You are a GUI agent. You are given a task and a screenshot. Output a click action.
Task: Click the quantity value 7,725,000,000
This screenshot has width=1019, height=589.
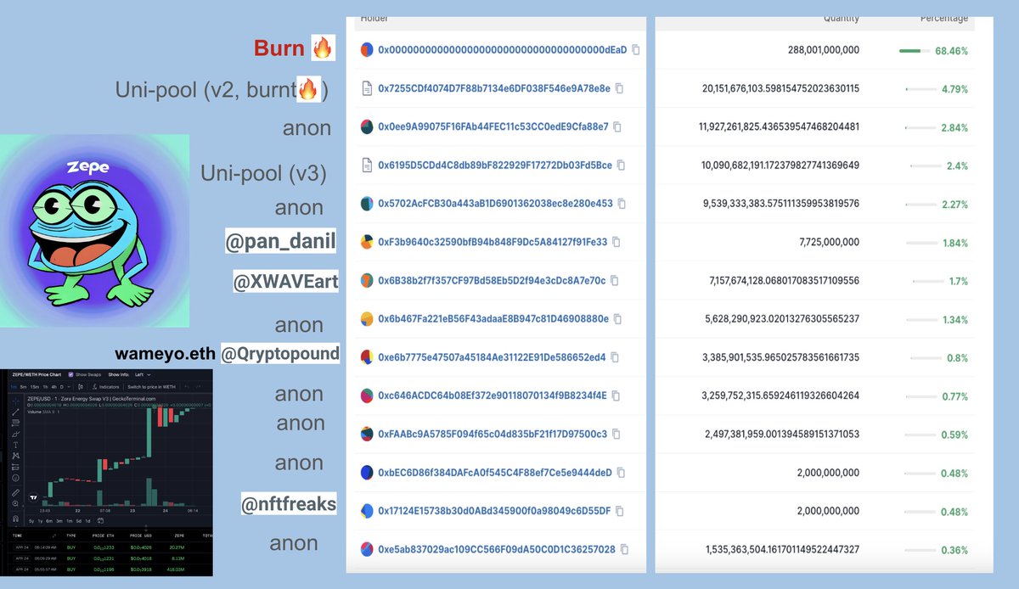click(x=830, y=242)
